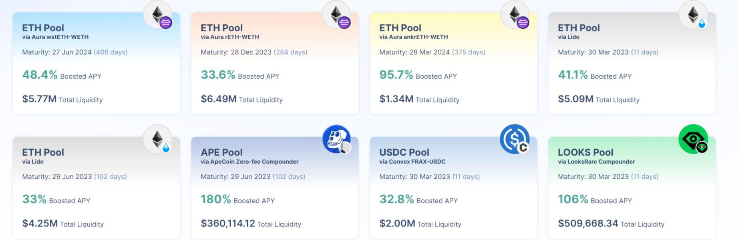Open the ETH Pool via Aura rETH-WETH title
Image resolution: width=738 pixels, height=240 pixels.
click(221, 28)
